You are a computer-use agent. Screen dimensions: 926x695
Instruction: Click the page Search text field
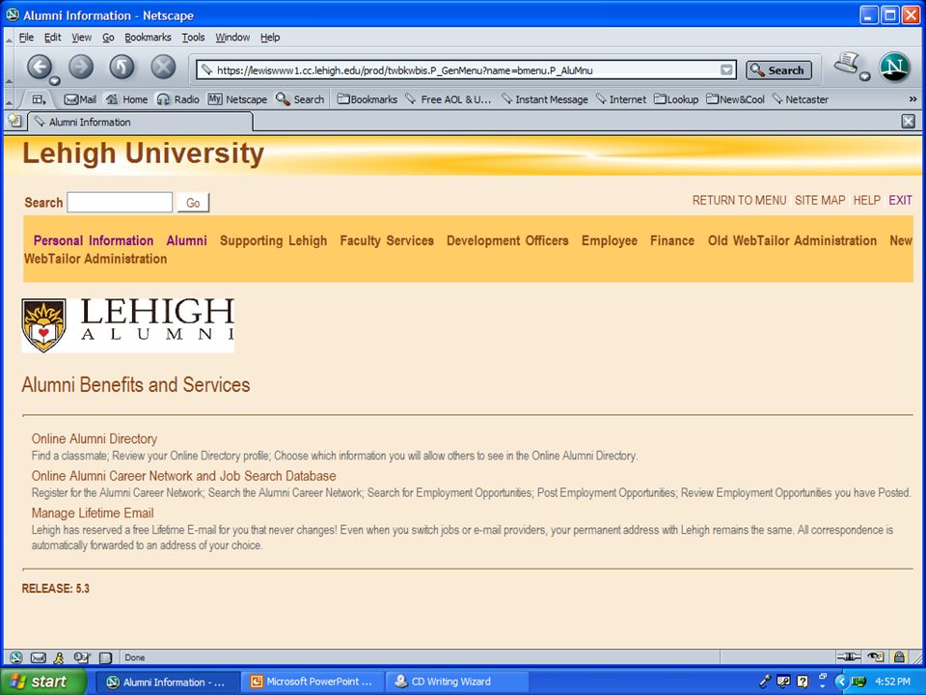click(x=120, y=202)
